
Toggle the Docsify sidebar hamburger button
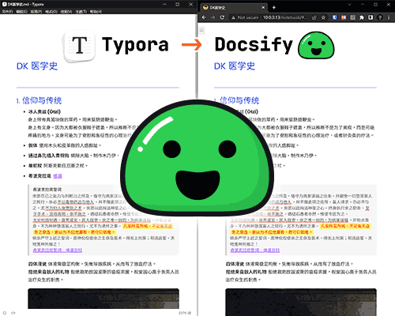201,31
